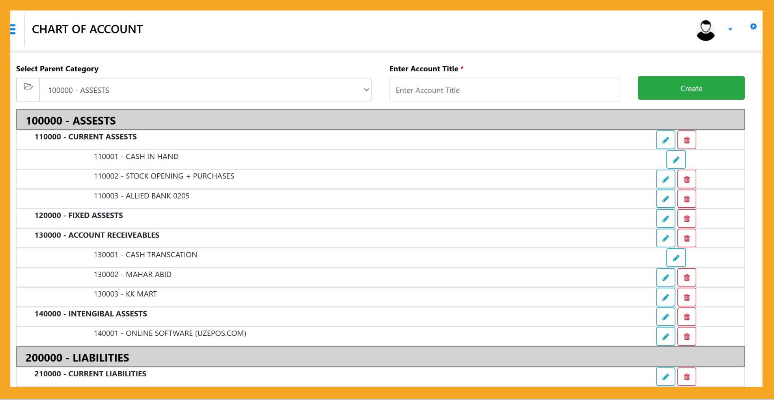Edit the 110001 - CASH IN HAND account
The height and width of the screenshot is (400, 774).
click(x=676, y=159)
